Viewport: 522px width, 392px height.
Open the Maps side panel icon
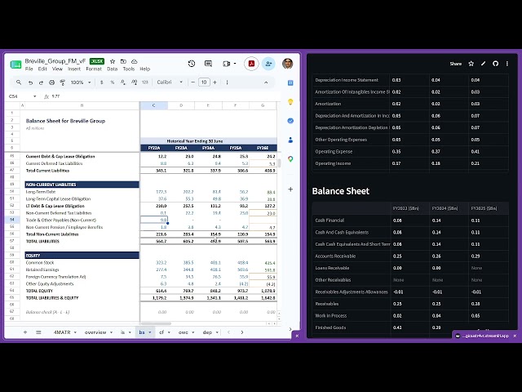290,159
